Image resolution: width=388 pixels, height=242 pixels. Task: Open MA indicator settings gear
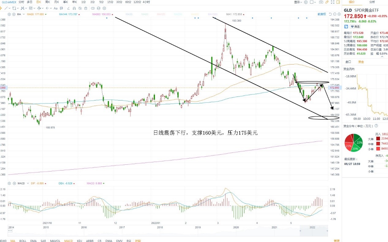[9, 14]
